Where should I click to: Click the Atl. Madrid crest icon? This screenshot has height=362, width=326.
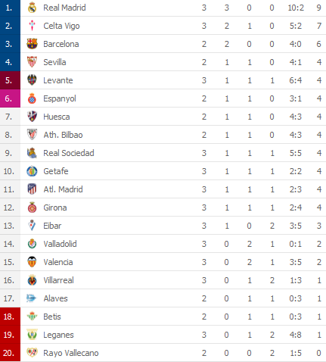coord(32,189)
